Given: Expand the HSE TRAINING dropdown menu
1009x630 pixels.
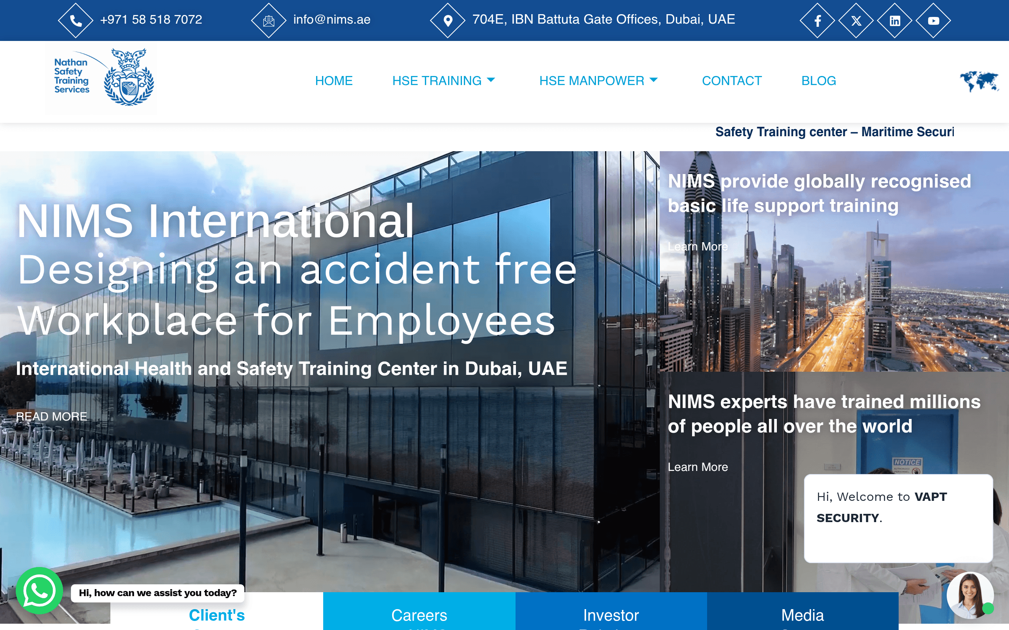Looking at the screenshot, I should pyautogui.click(x=444, y=80).
